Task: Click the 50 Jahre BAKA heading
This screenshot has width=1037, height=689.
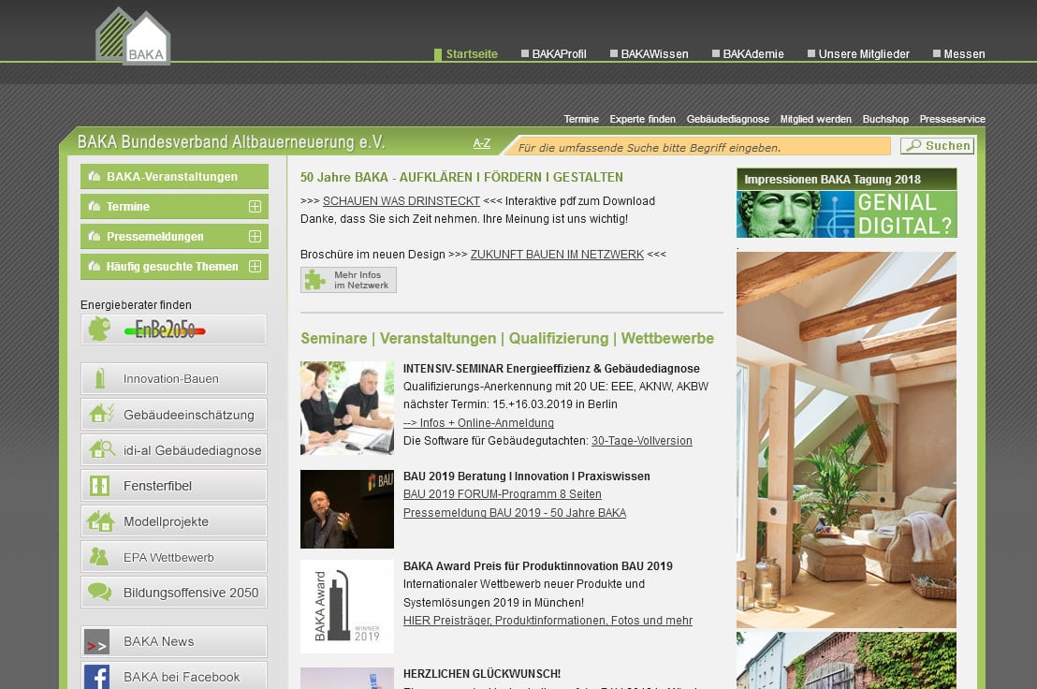Action: (461, 177)
